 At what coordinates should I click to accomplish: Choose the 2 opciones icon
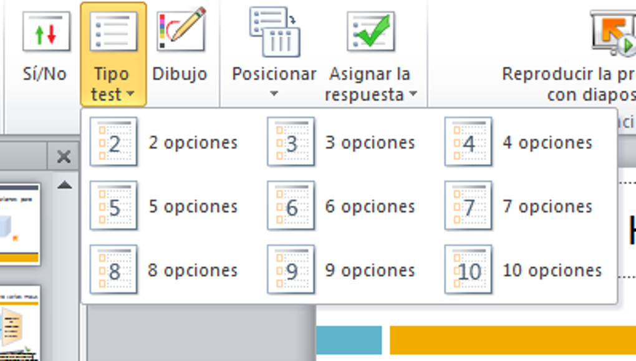(113, 142)
